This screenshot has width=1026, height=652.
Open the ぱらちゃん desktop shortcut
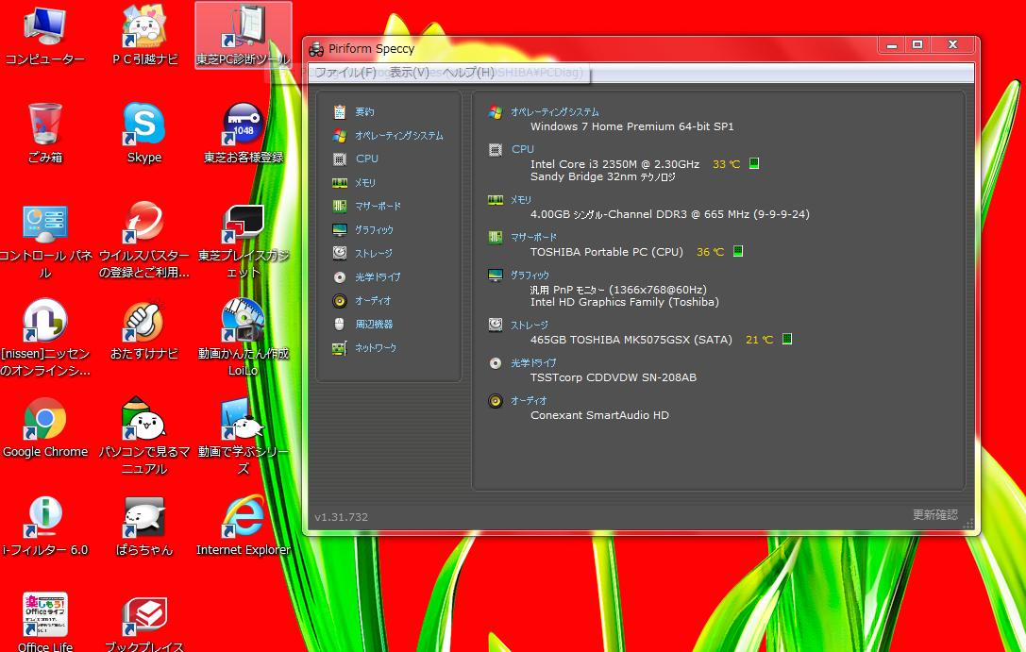click(x=144, y=527)
